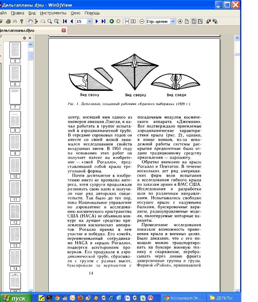
Task: Click the green Back navigation button
Action: (112, 21)
